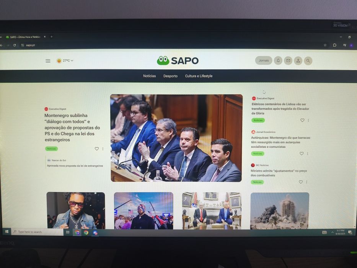Open thumbnail of face-painted man at rally
Image resolution: width=357 pixels, height=268 pixels.
pyautogui.click(x=143, y=211)
